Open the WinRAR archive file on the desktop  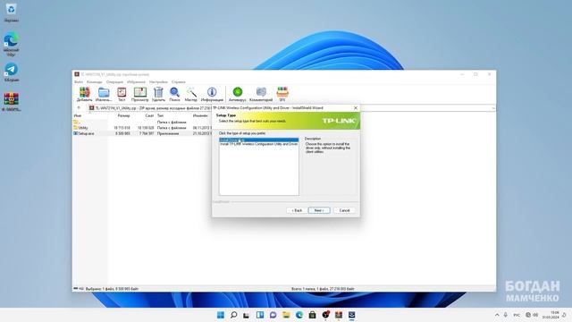(x=11, y=102)
